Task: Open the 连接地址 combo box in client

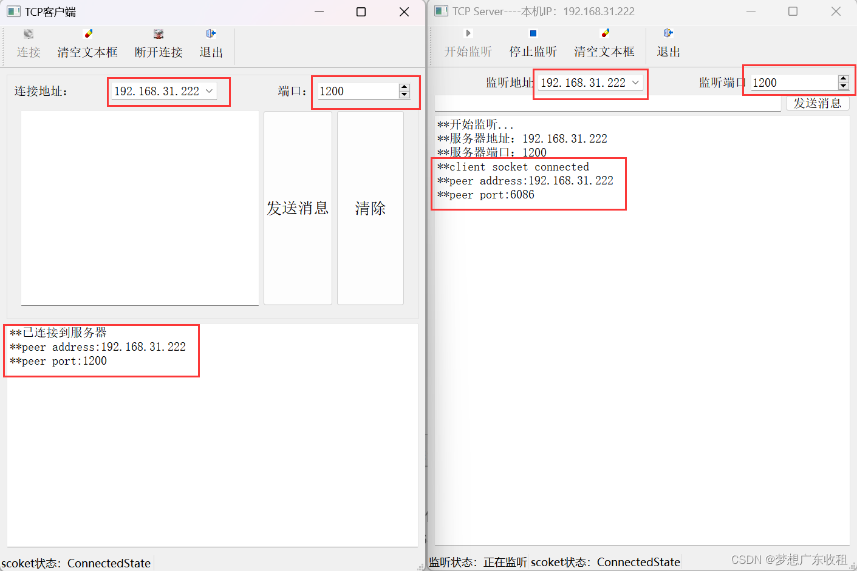Action: click(164, 91)
